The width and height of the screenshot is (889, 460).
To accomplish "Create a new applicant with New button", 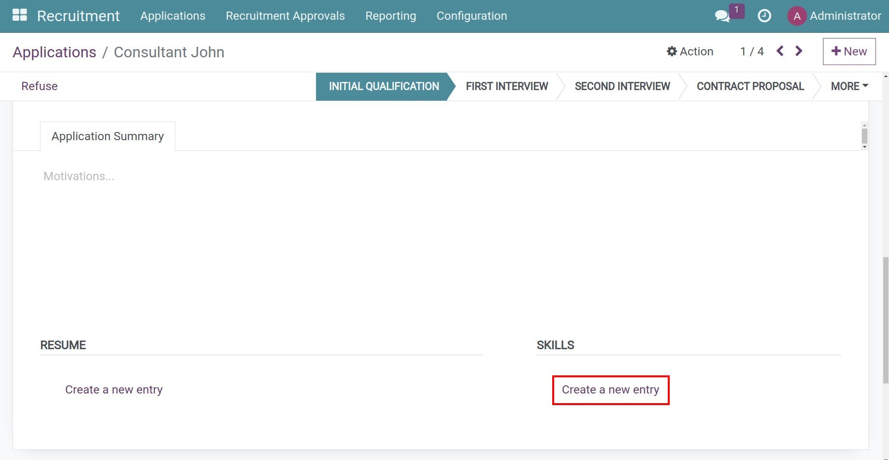I will 849,51.
